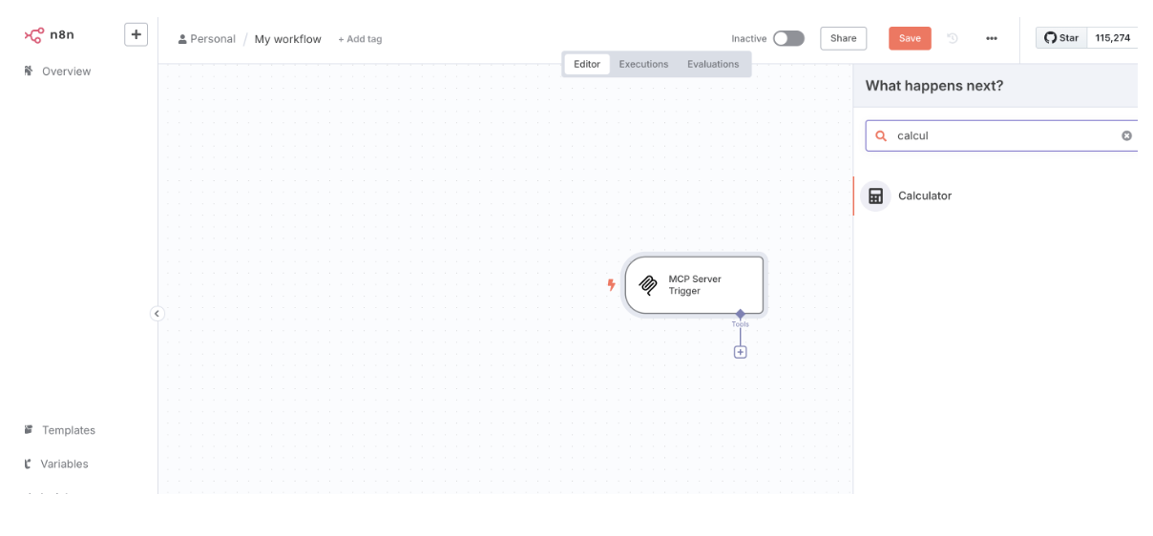Click the n8n logo icon

[x=34, y=35]
